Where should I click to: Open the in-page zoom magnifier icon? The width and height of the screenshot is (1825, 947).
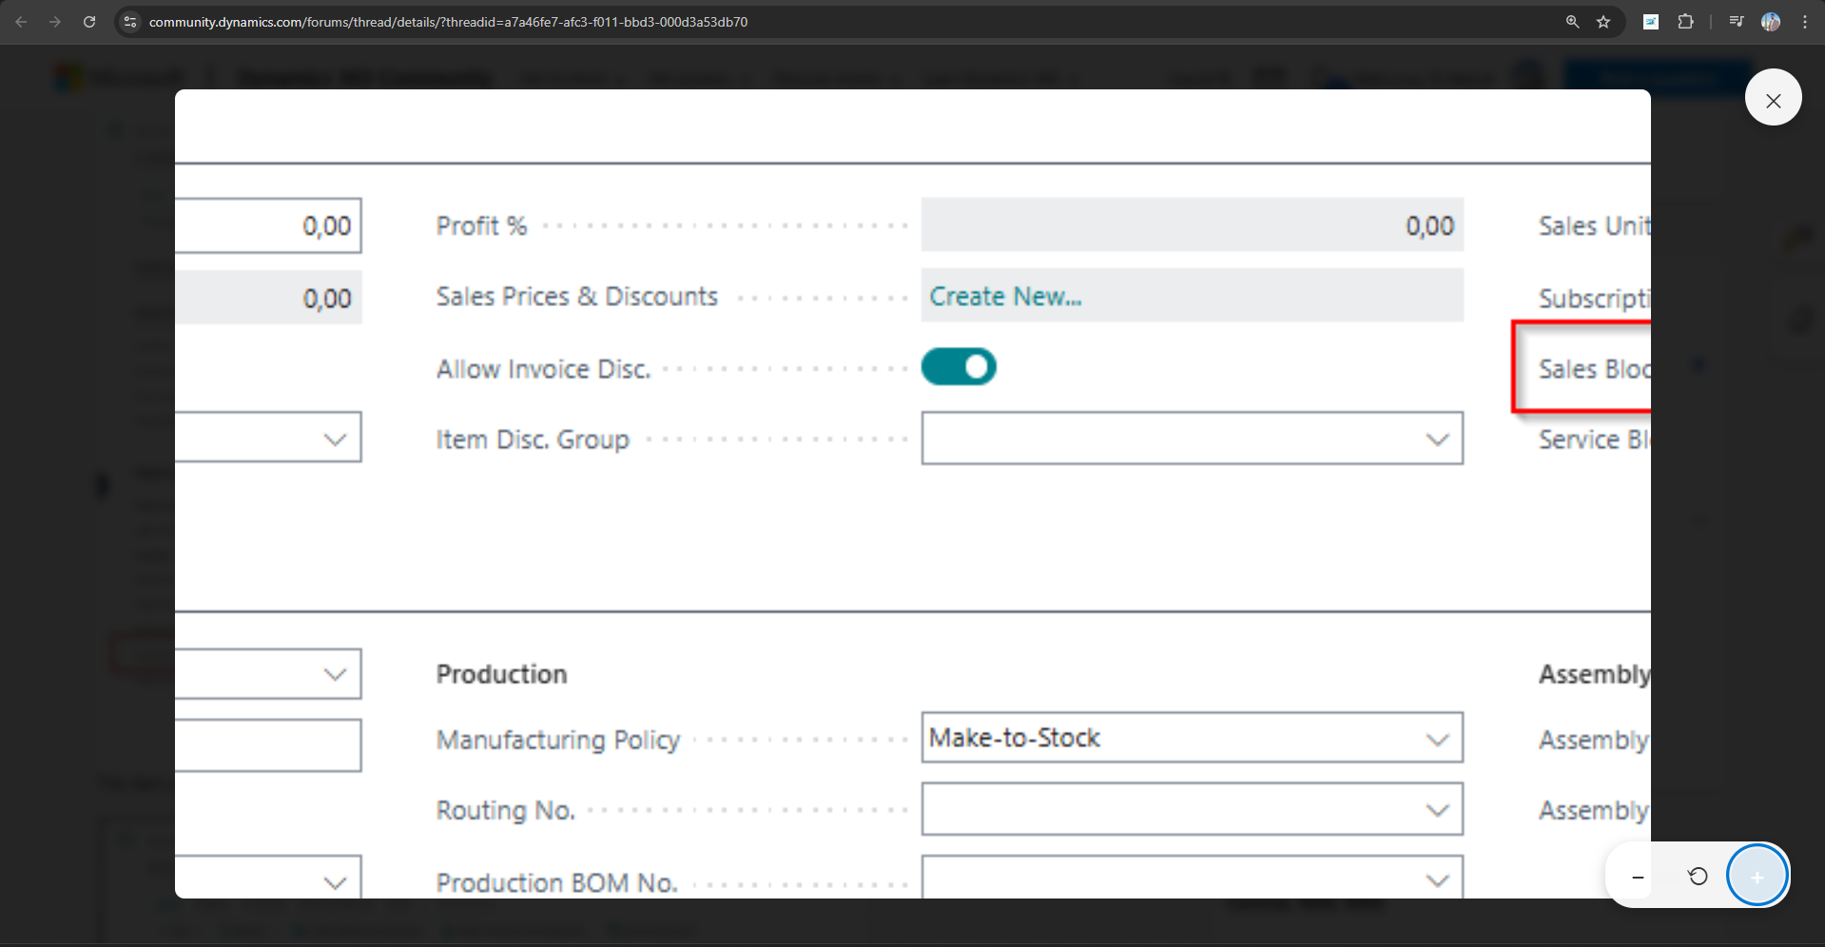click(x=1572, y=21)
